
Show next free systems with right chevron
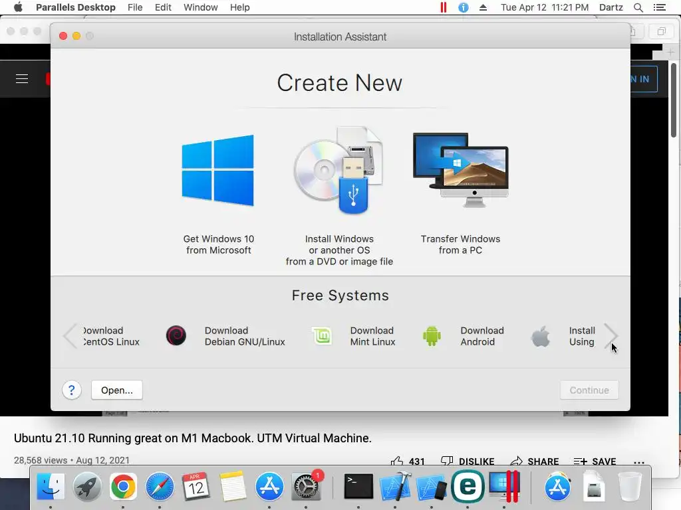click(x=611, y=335)
